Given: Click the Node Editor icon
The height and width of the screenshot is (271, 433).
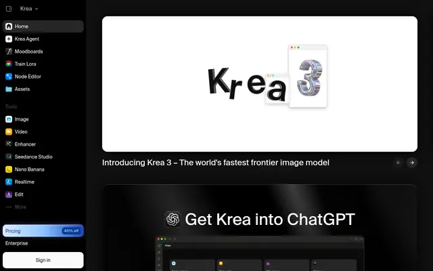Looking at the screenshot, I should pyautogui.click(x=9, y=77).
